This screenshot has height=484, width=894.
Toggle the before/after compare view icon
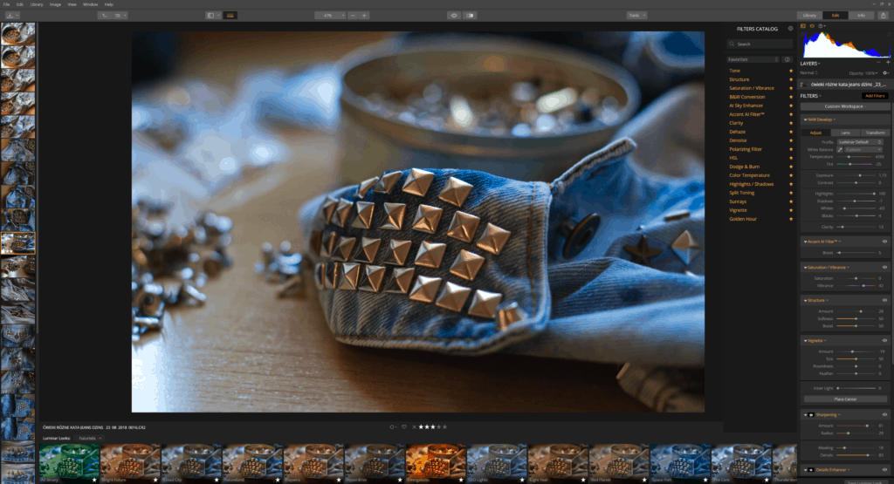coord(471,15)
